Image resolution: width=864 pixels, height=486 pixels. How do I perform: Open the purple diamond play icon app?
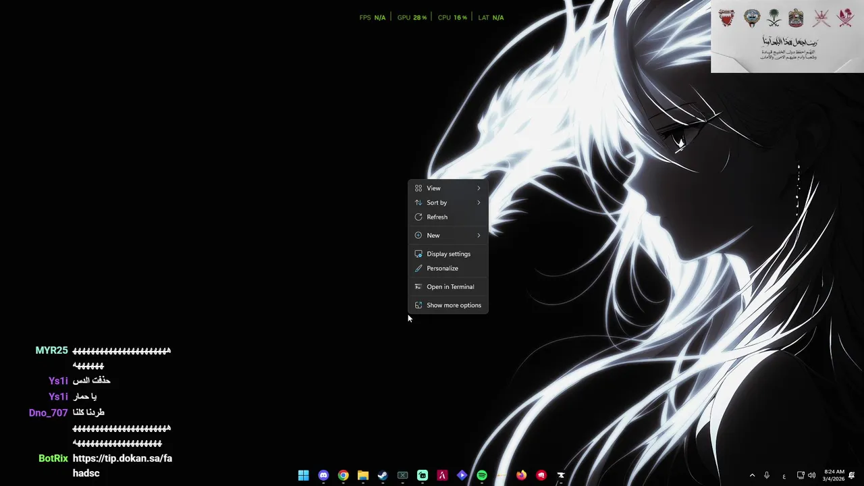[x=462, y=475]
